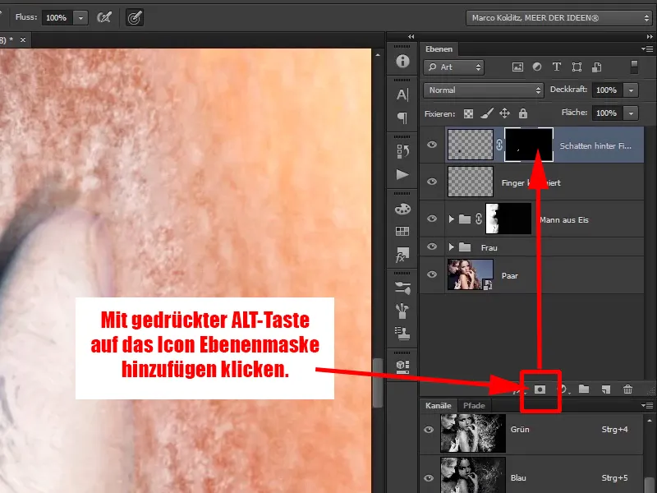657x493 pixels.
Task: Open the workspace dropdown Marco Kolditz
Action: [559, 18]
